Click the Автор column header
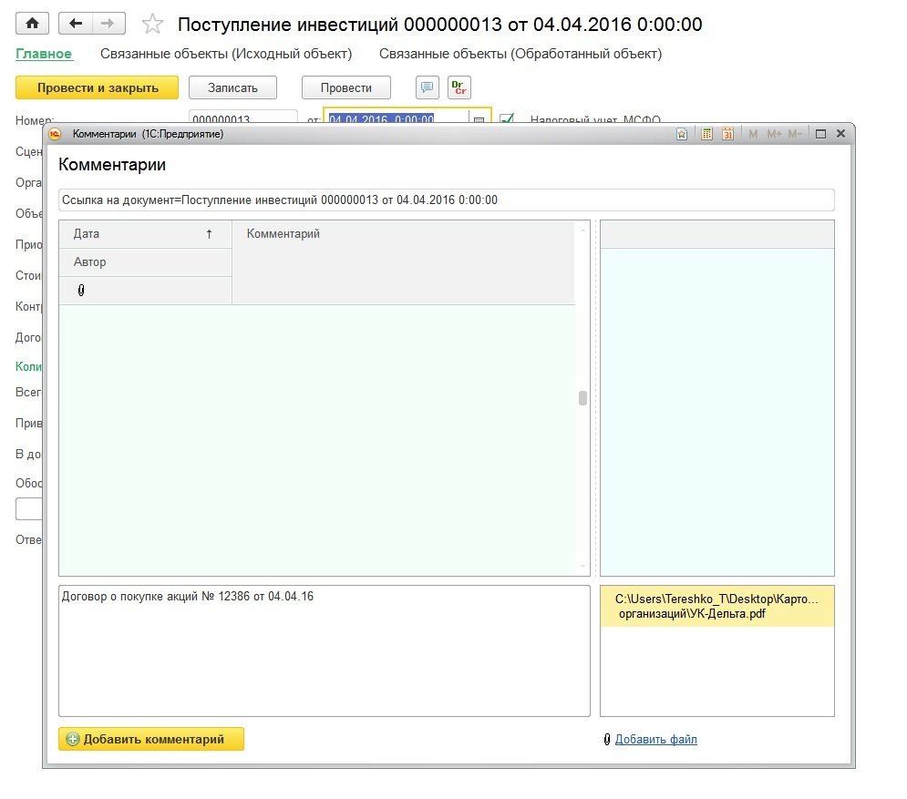The height and width of the screenshot is (799, 907). 145,261
